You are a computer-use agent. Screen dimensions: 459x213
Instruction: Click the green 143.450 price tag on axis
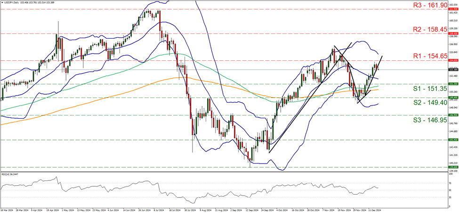(451, 139)
